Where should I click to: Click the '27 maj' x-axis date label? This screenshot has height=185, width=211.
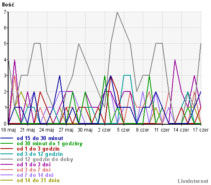coord(66,130)
